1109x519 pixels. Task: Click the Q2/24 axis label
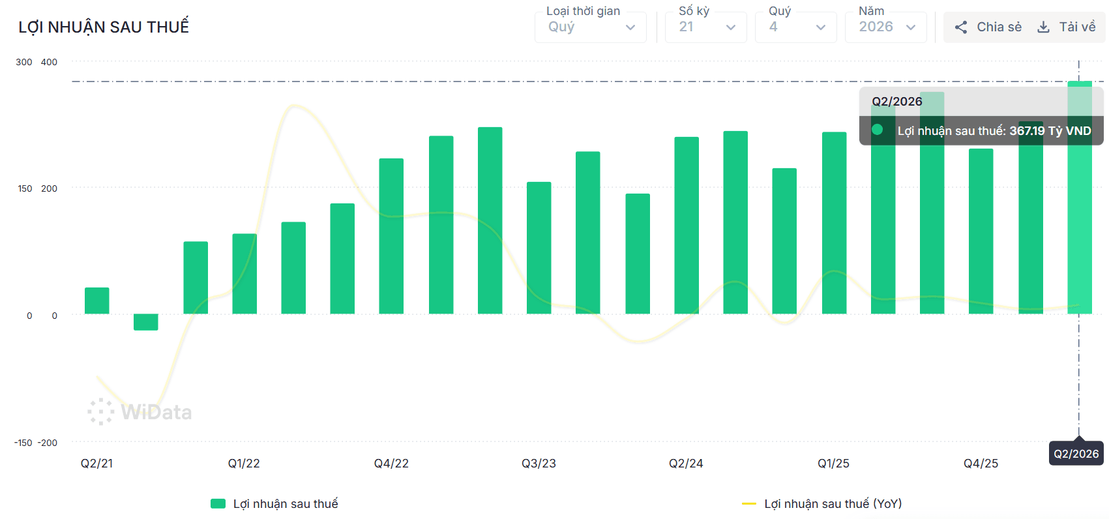click(x=686, y=464)
